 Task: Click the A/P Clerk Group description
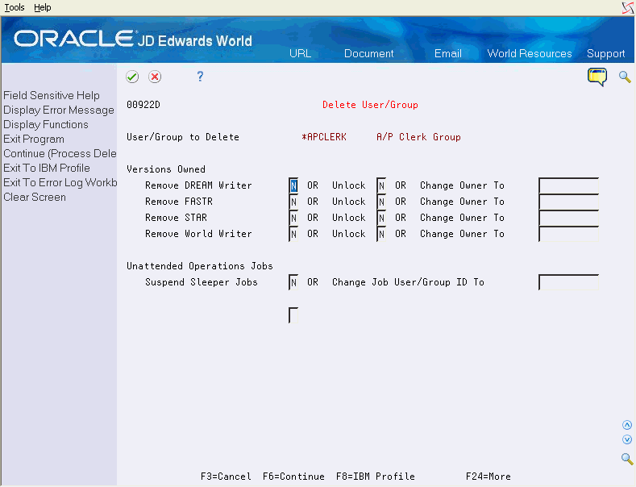coord(418,137)
